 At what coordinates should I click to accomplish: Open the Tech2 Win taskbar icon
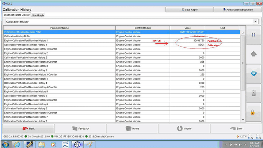click(65, 144)
